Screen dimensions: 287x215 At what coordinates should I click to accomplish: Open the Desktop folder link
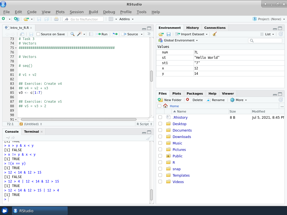click(179, 124)
